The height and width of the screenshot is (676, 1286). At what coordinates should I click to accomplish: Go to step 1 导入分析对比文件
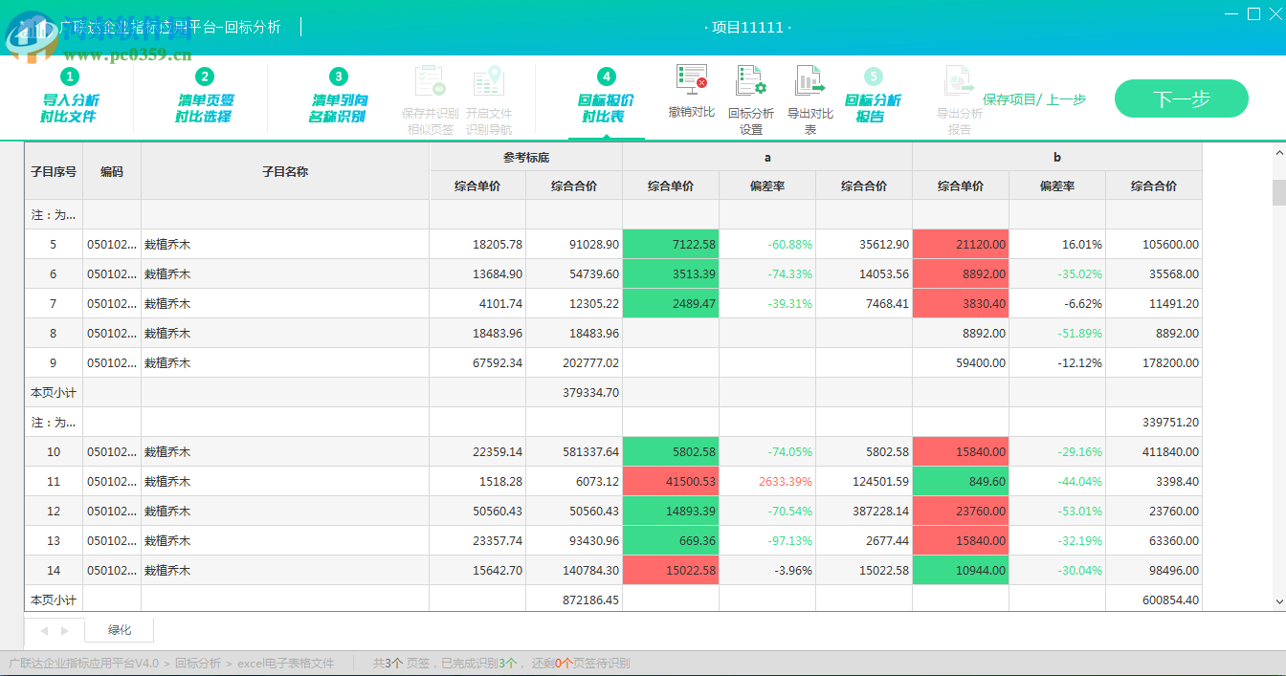click(x=70, y=98)
